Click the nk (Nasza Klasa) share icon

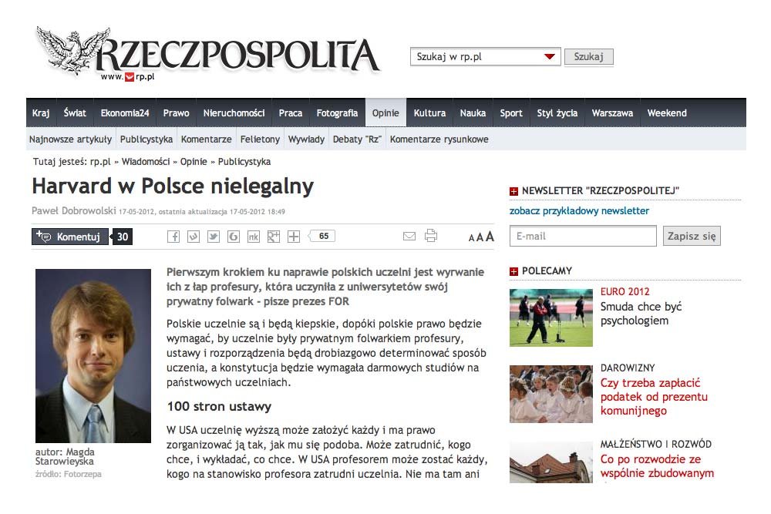point(253,237)
